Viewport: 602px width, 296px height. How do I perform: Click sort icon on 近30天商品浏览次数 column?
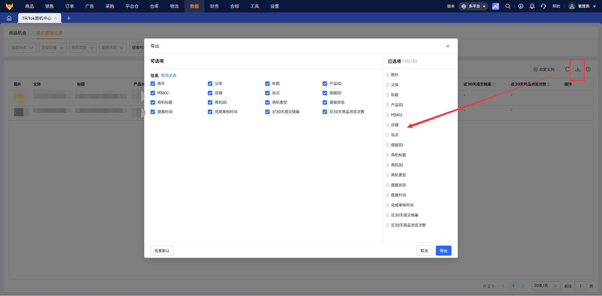(549, 84)
